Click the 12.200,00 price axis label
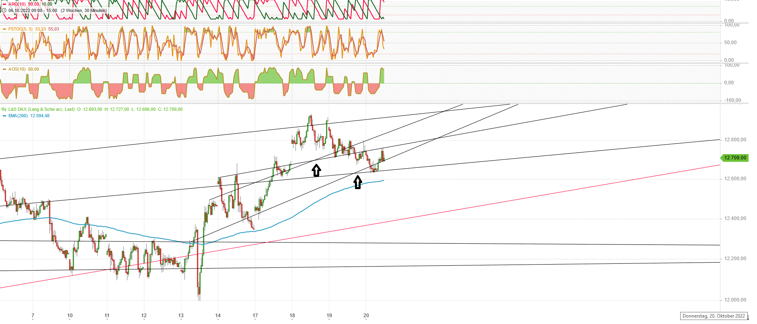Viewport: 757px width, 324px height. (735, 259)
